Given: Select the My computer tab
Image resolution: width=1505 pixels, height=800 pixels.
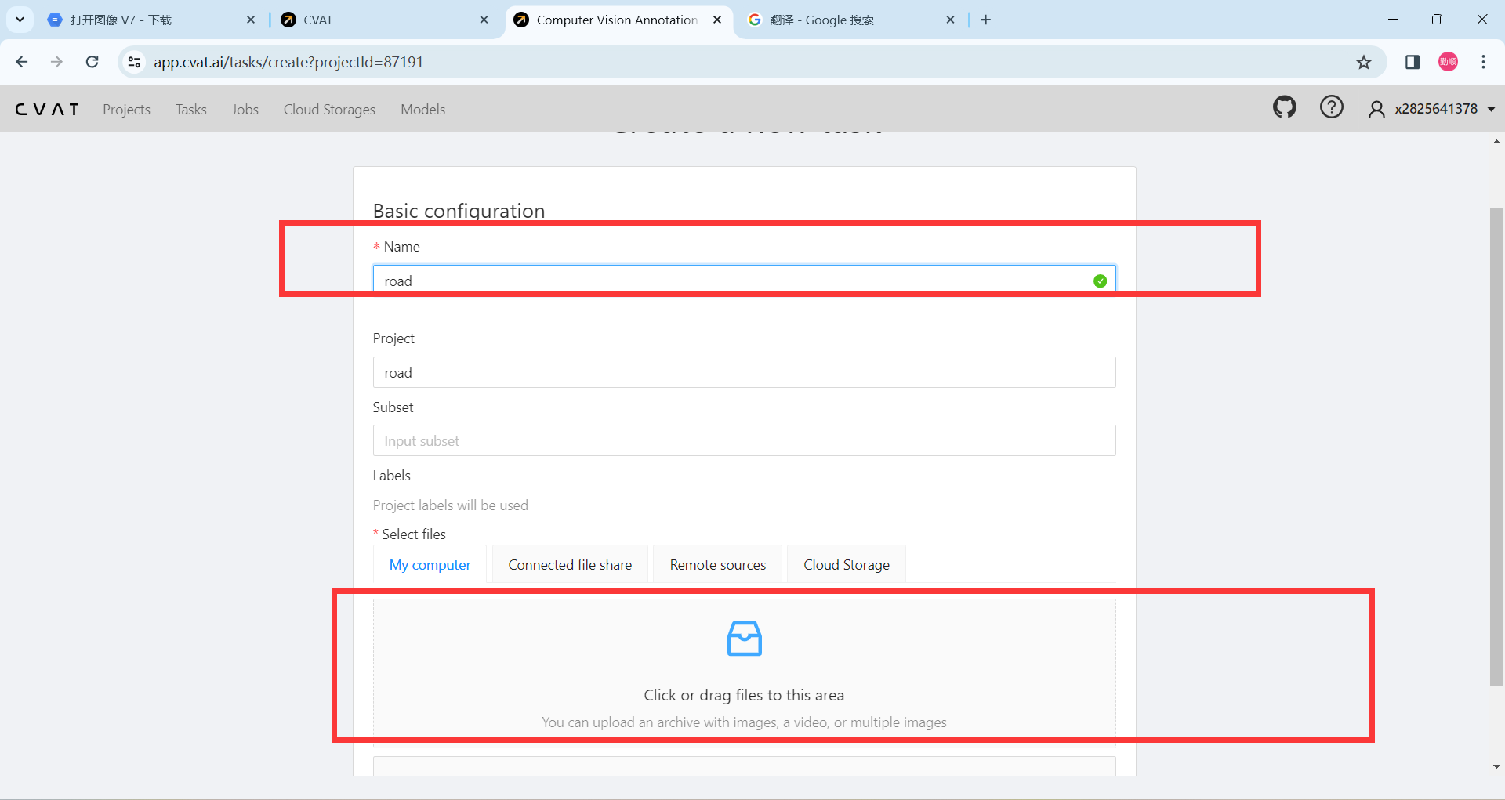Looking at the screenshot, I should [430, 564].
